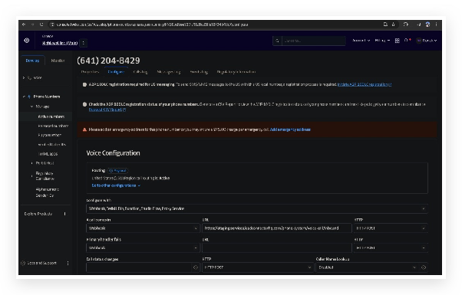The image size is (462, 295).
Task: Expand Go to other configurations
Action: point(116,185)
